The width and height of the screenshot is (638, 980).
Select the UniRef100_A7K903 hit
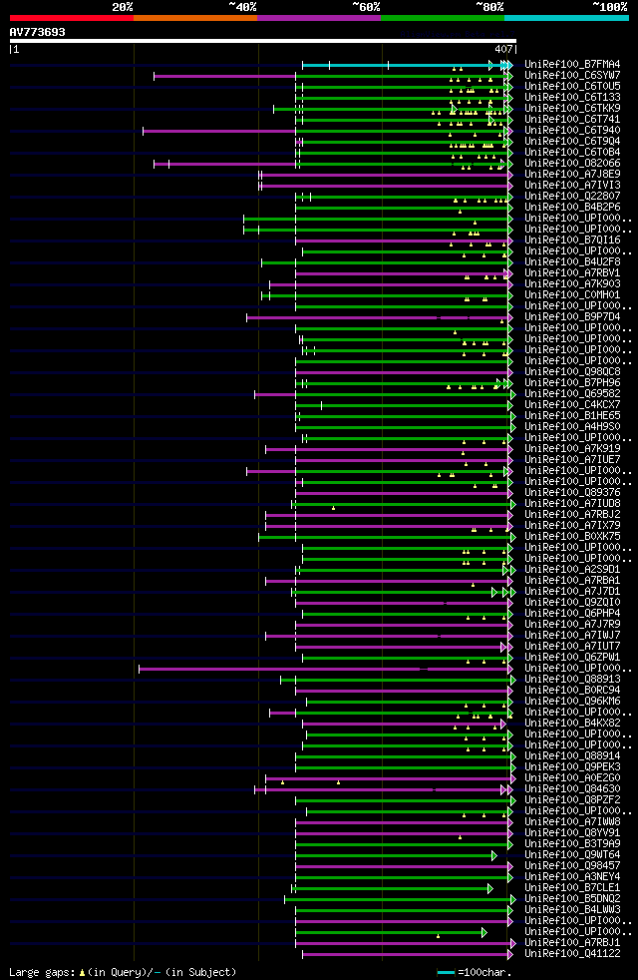pos(572,284)
